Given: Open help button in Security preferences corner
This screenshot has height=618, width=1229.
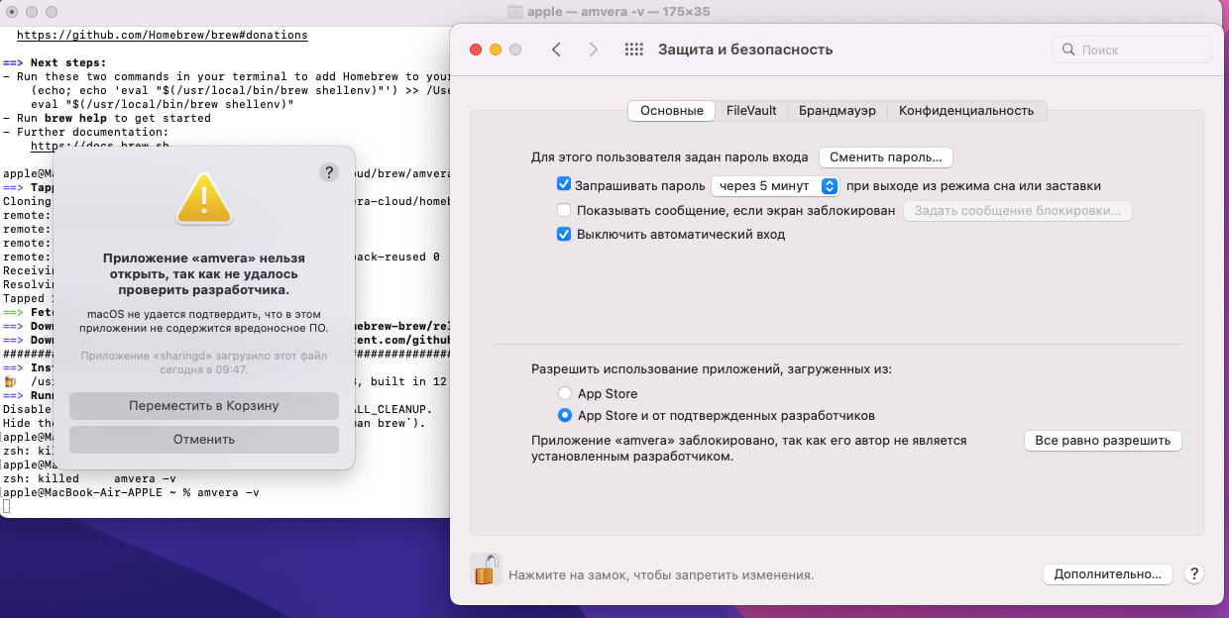Looking at the screenshot, I should [x=1194, y=573].
